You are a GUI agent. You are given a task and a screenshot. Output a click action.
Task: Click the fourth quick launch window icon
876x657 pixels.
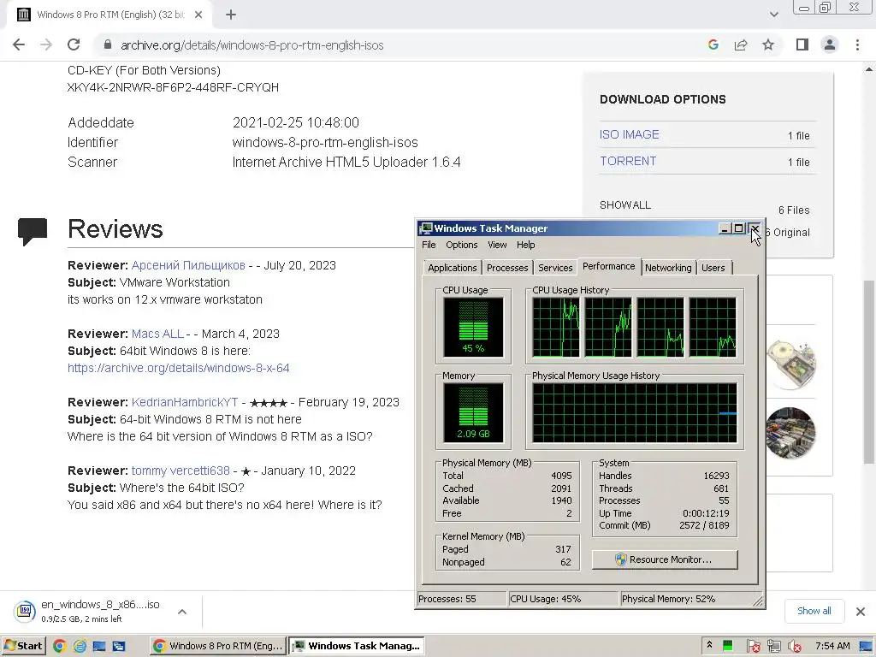(119, 646)
